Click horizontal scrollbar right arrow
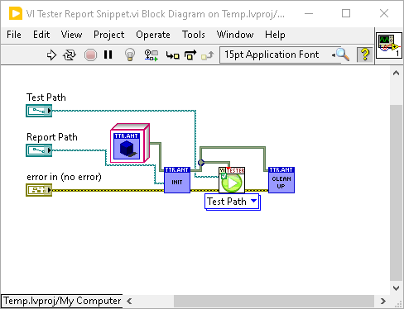The height and width of the screenshot is (309, 404). pyautogui.click(x=383, y=302)
